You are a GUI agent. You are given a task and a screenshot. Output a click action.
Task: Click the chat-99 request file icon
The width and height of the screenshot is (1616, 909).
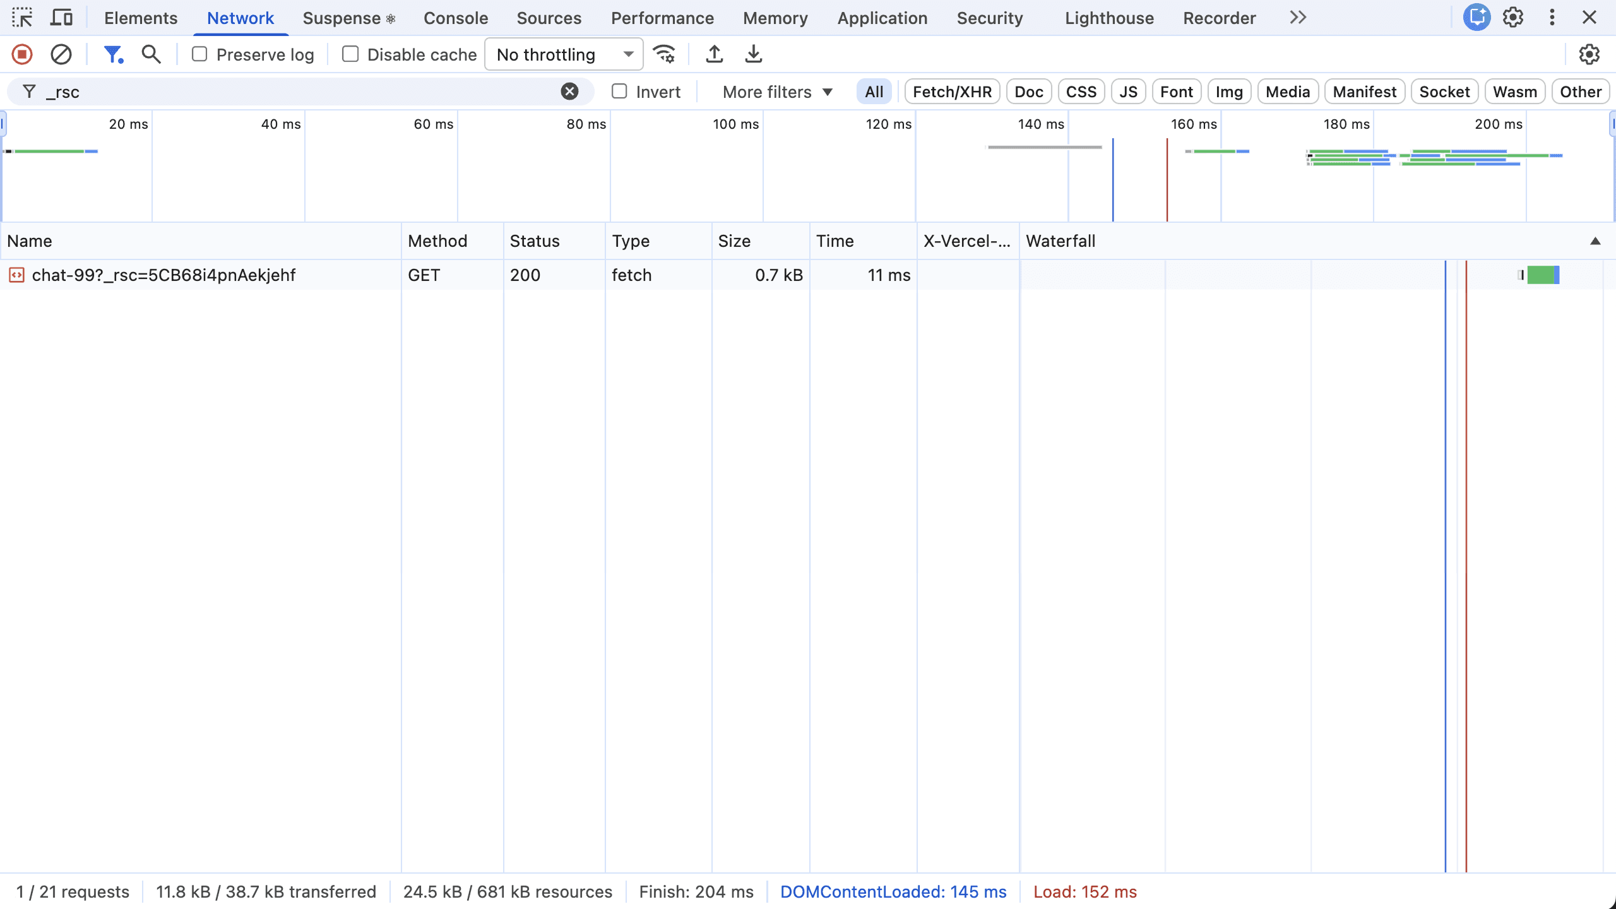coord(16,275)
